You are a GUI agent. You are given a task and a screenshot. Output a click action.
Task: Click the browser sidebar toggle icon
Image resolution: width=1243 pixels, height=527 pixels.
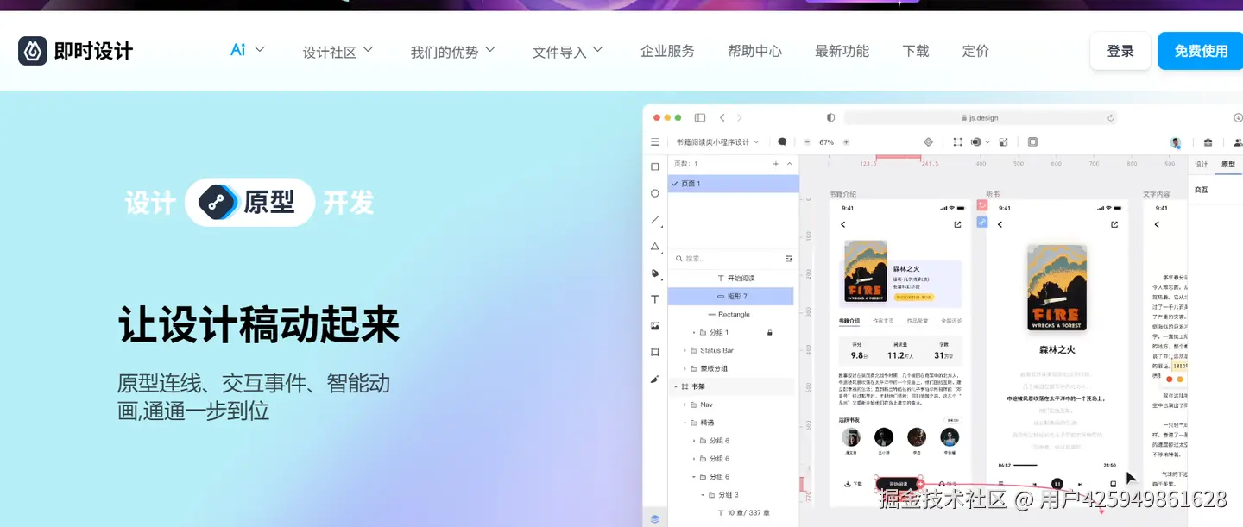tap(700, 117)
